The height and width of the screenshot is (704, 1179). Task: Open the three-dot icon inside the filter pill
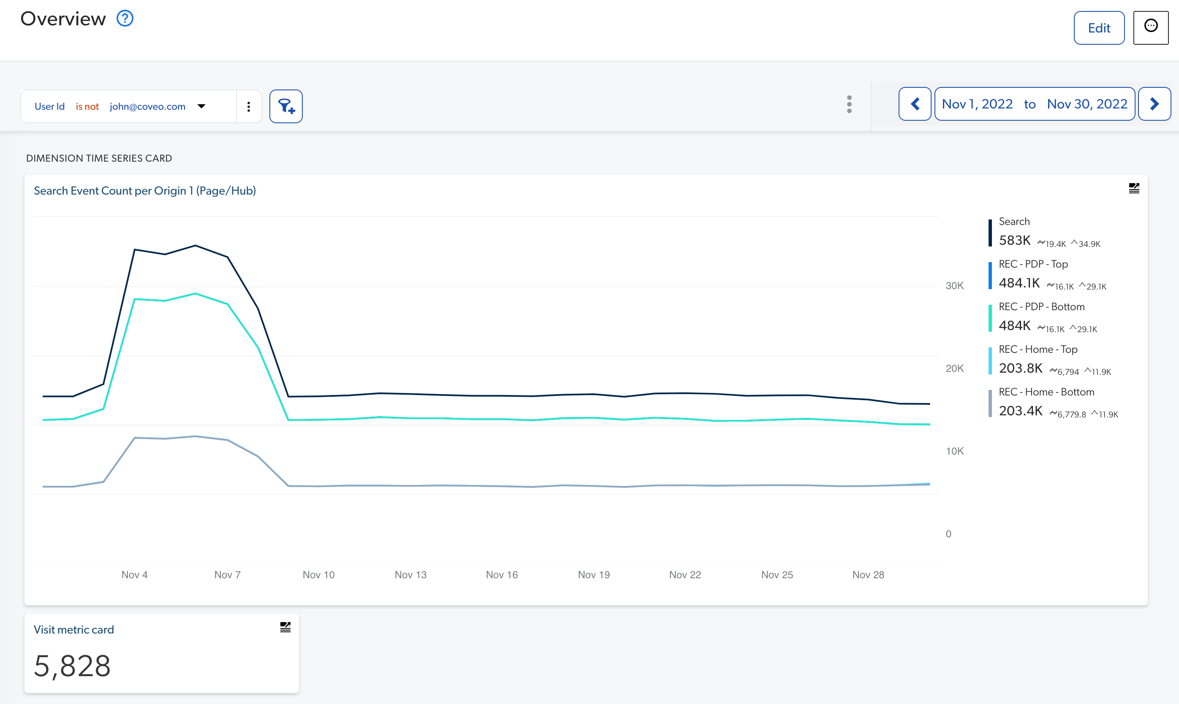[x=248, y=106]
